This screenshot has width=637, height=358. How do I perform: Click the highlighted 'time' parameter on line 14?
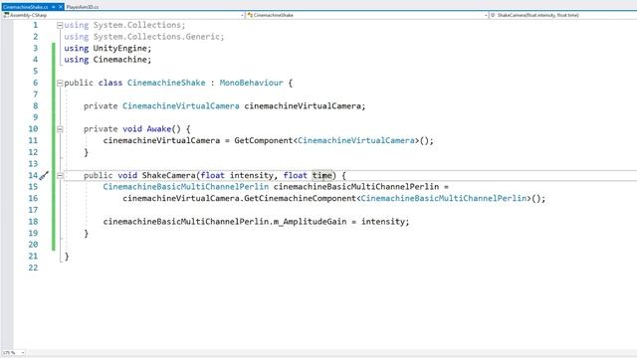tap(322, 175)
